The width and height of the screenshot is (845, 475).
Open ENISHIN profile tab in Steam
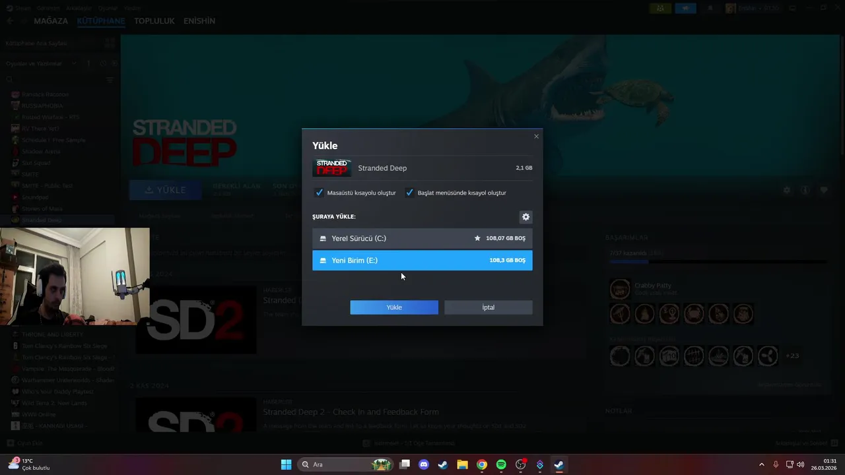(199, 21)
